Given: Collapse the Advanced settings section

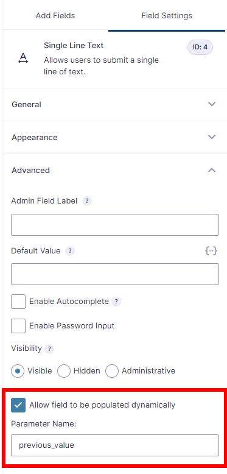Looking at the screenshot, I should pyautogui.click(x=114, y=171).
